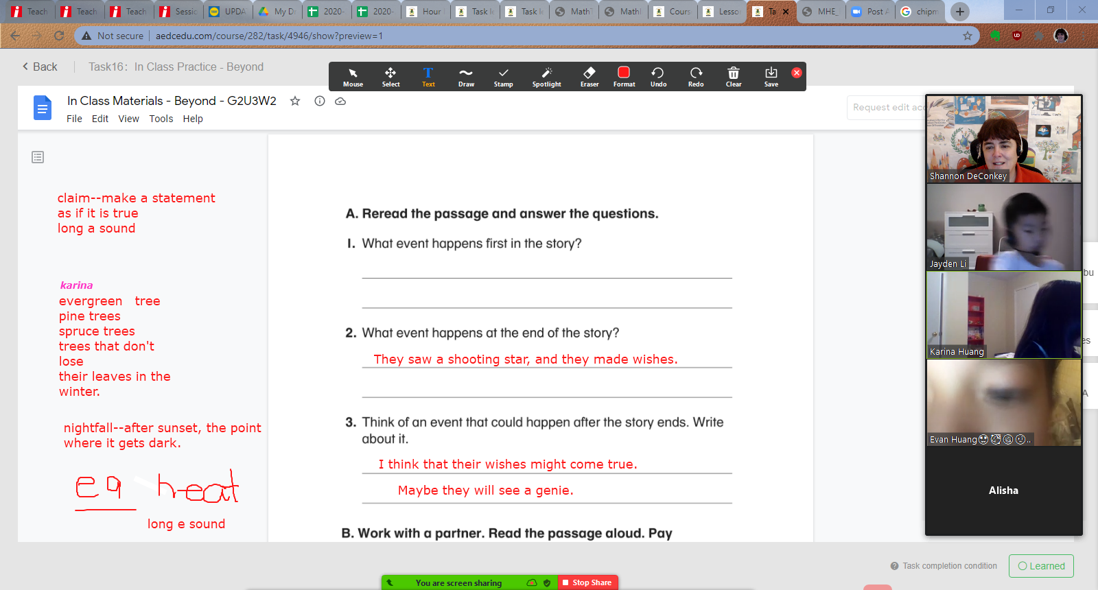Click Request edit access button
Image resolution: width=1098 pixels, height=590 pixels.
coord(887,108)
